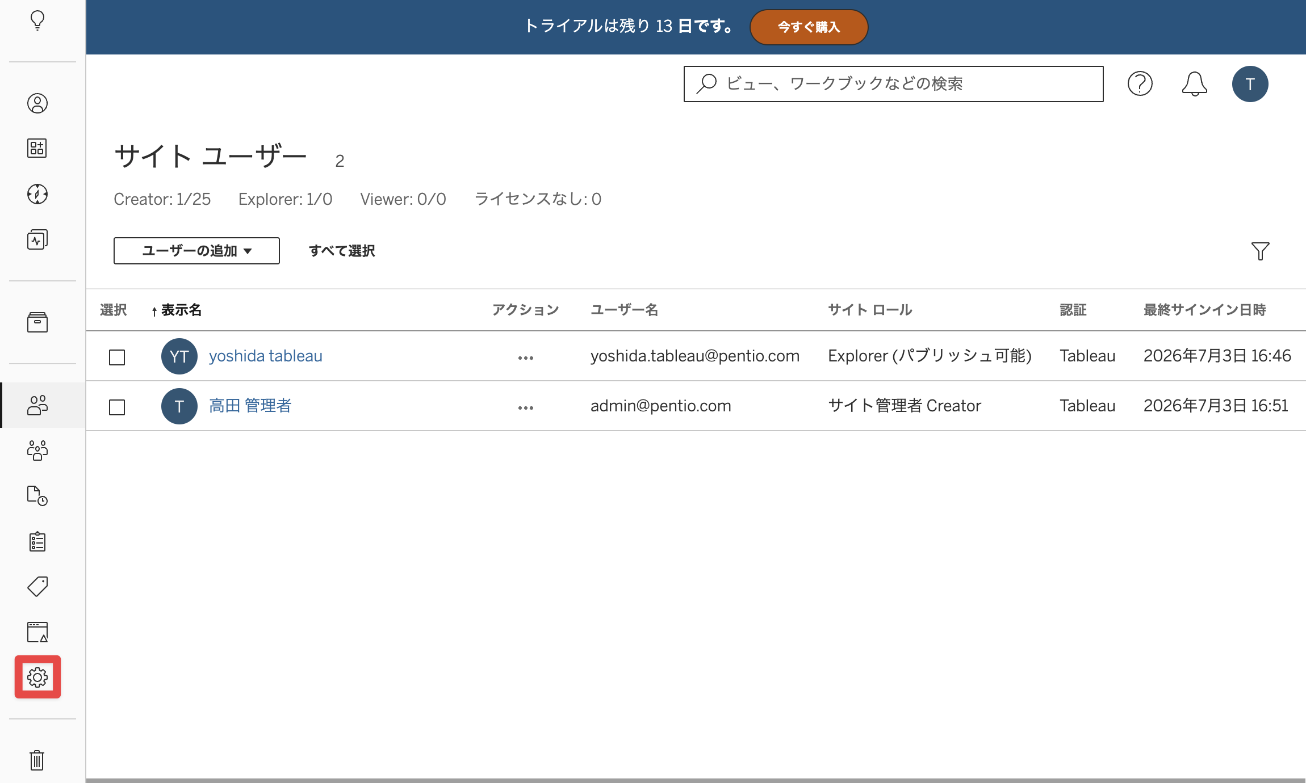Image resolution: width=1306 pixels, height=783 pixels.
Task: Open the help question mark icon
Action: (1140, 84)
